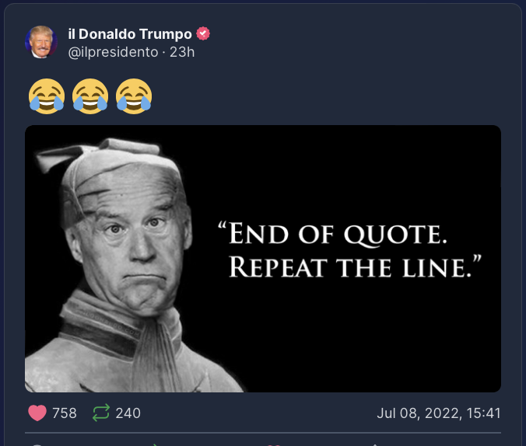Open the il Donaldo Trumpo display name
Image resolution: width=526 pixels, height=446 pixels.
pyautogui.click(x=130, y=34)
